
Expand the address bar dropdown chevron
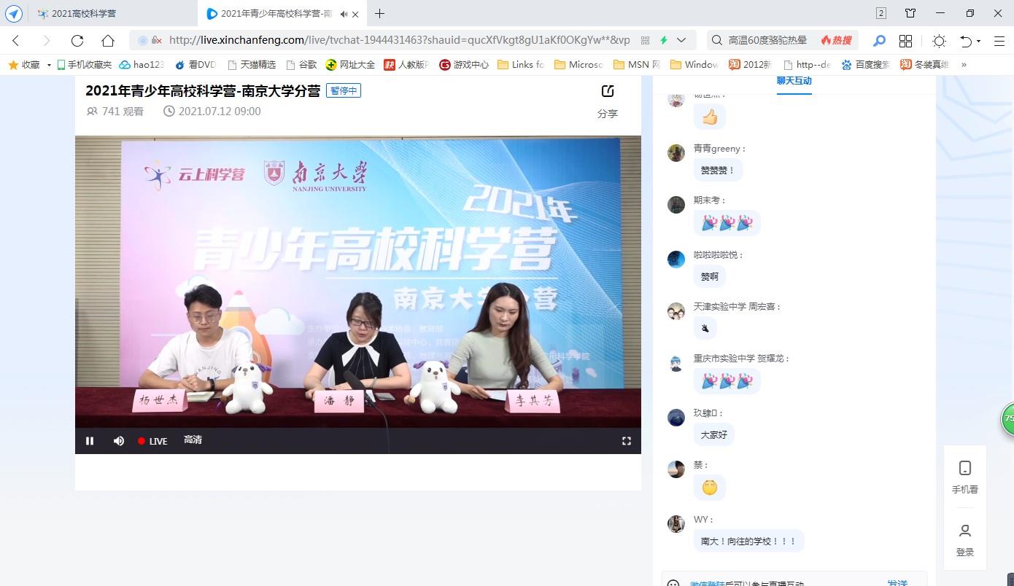(x=681, y=41)
